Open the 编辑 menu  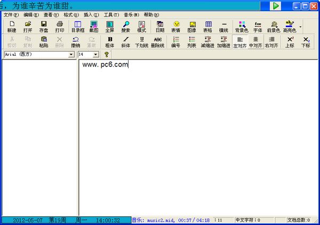click(31, 15)
